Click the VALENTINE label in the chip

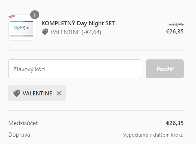[37, 93]
